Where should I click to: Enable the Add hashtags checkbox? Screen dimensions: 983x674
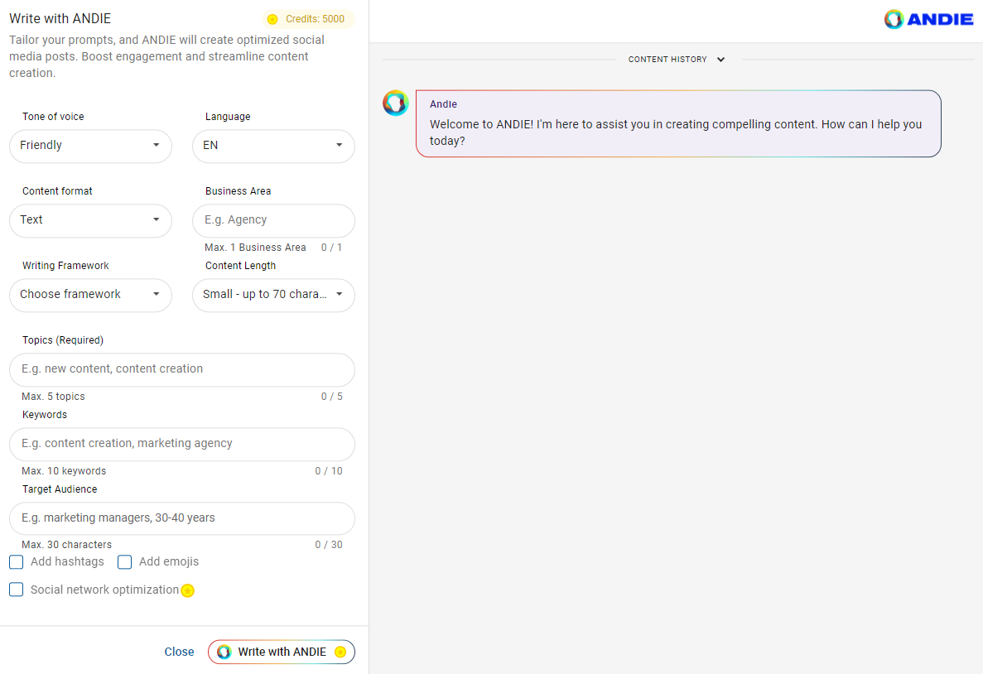(17, 561)
